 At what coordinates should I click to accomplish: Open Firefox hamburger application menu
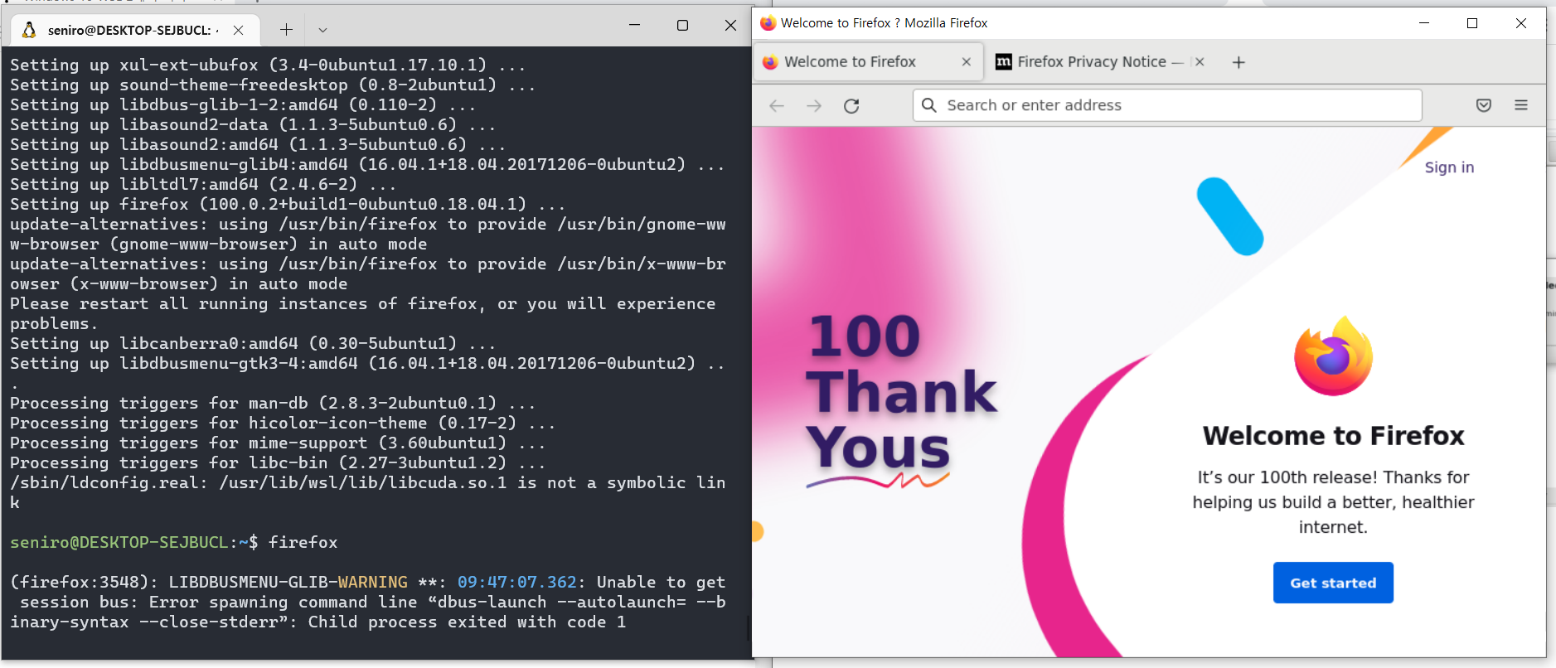1521,105
